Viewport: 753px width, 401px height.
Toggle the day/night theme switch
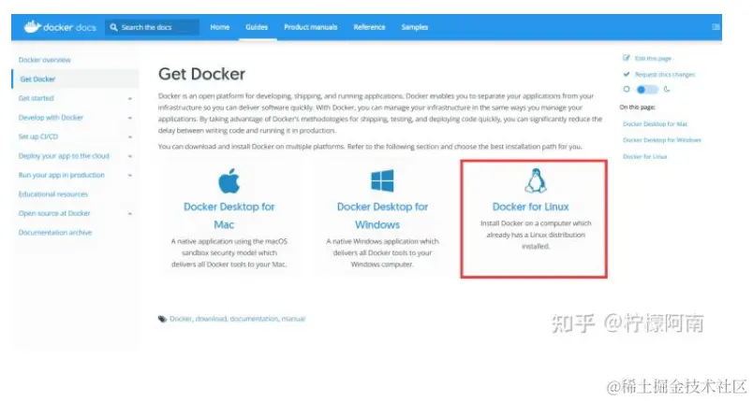tap(647, 90)
